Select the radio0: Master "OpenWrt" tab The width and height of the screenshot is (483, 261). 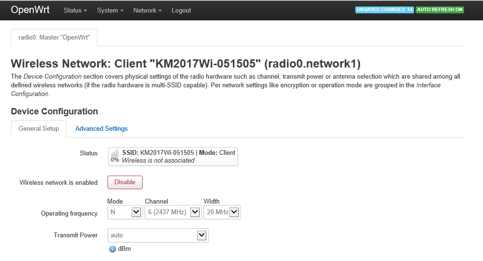[54, 38]
